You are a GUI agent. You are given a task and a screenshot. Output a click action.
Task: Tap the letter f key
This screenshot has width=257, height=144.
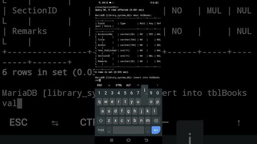tap(122, 111)
